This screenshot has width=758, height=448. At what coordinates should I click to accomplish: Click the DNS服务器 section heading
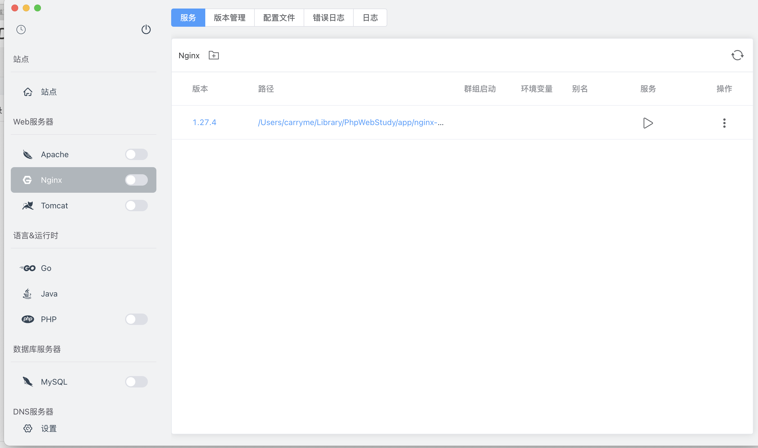tap(33, 411)
